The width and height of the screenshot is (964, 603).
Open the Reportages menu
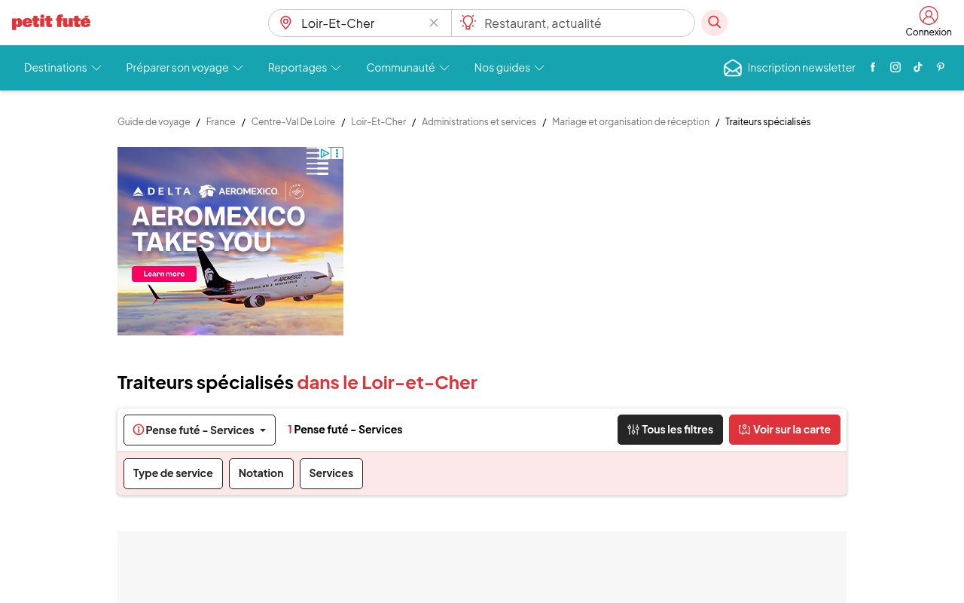[304, 68]
